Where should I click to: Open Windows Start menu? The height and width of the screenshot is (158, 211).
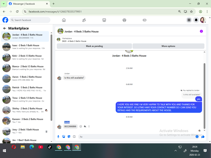click(4, 151)
